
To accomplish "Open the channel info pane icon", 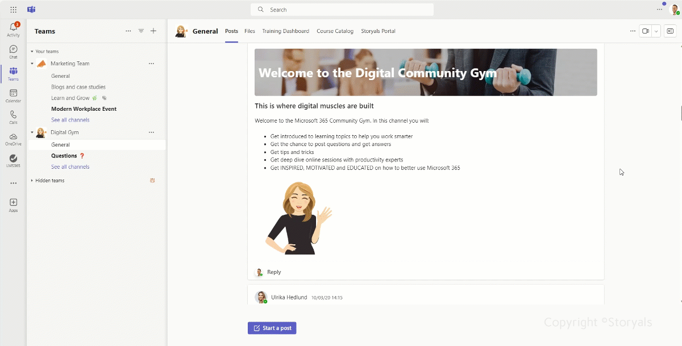I will pos(670,31).
